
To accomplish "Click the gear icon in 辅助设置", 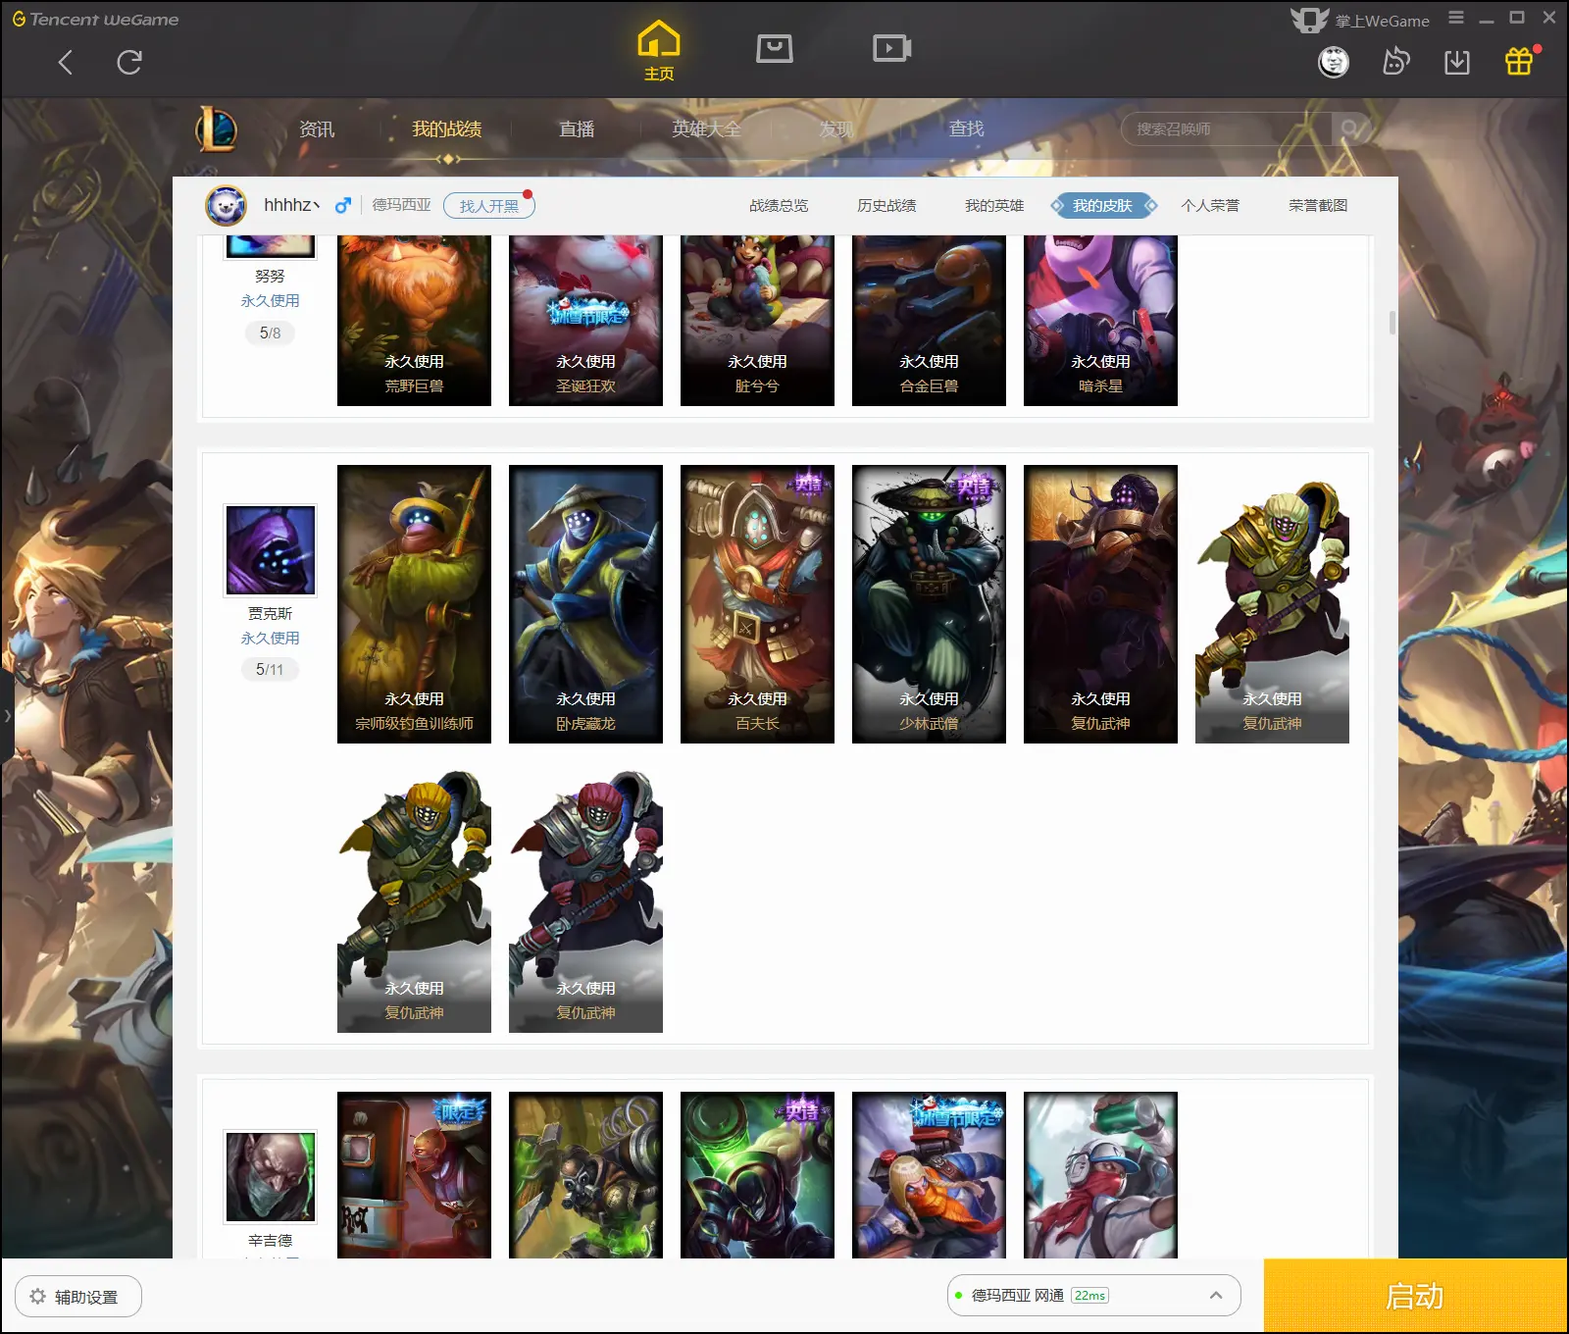I will coord(37,1296).
